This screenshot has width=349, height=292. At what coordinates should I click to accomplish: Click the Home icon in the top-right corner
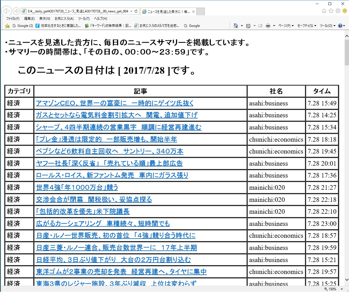[324, 11]
